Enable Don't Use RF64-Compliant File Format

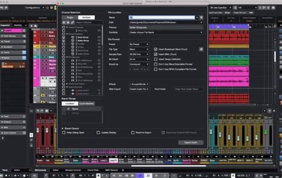click(x=155, y=69)
